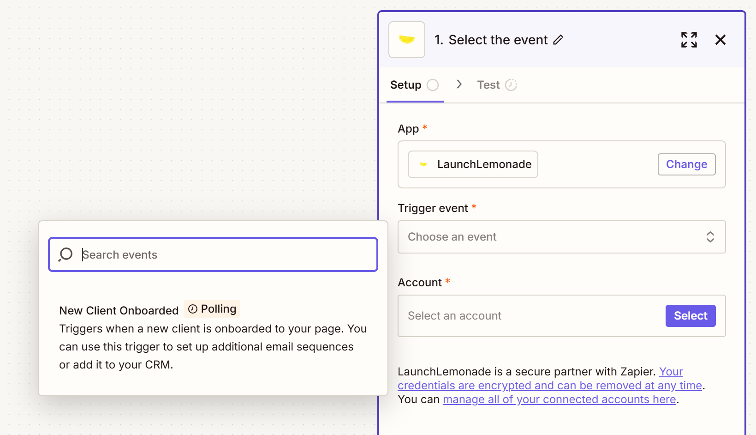
Task: Switch to the Test tab
Action: coord(497,85)
